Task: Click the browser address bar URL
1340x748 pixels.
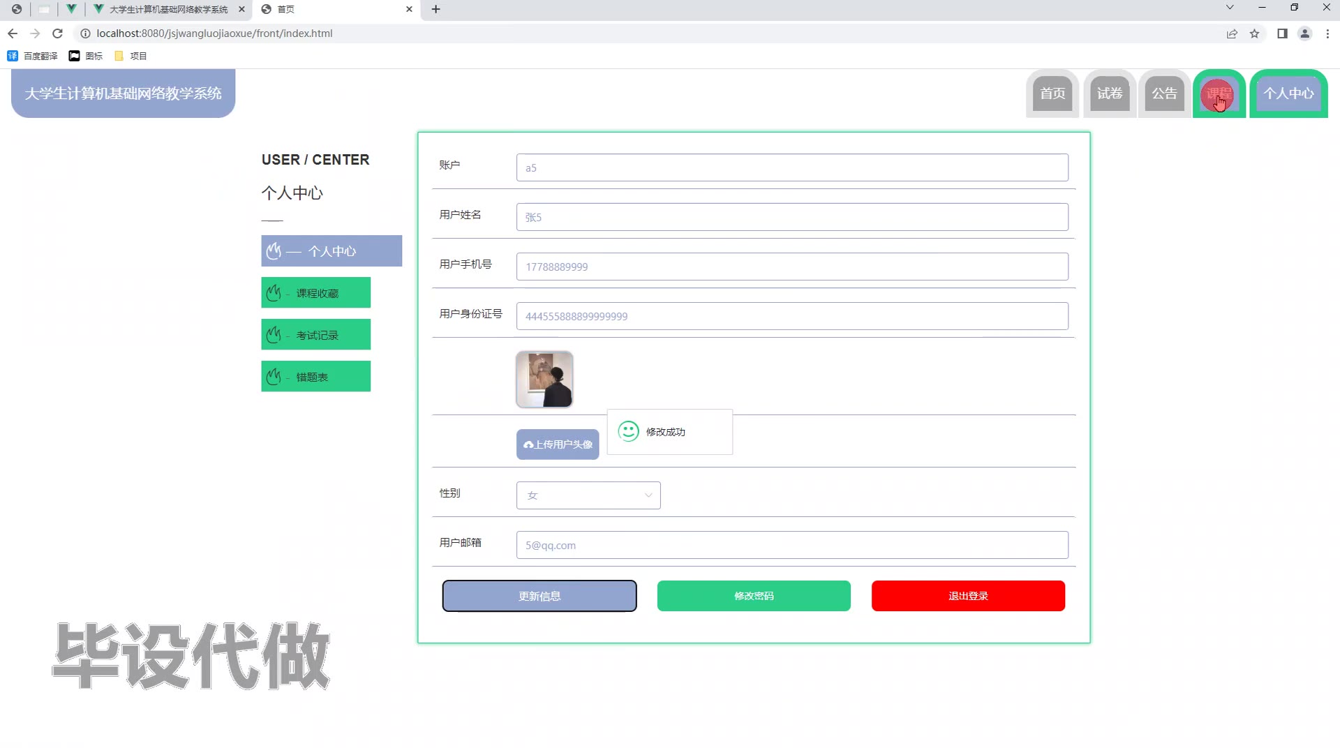Action: [x=214, y=33]
